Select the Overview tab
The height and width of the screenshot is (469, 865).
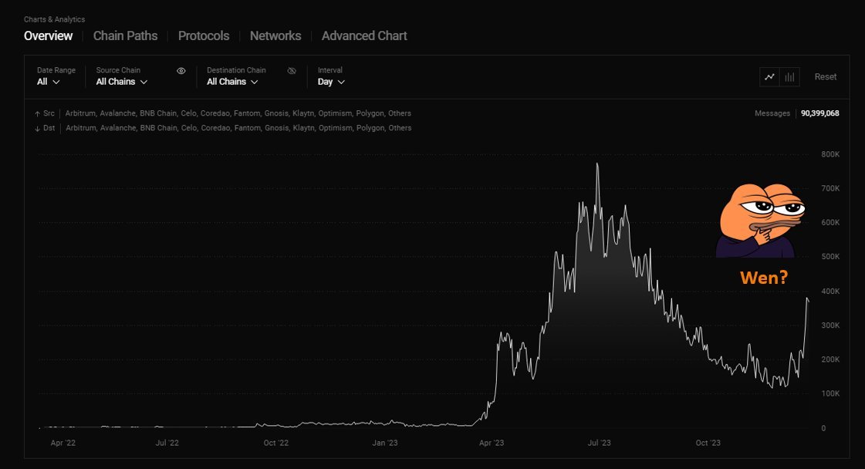click(48, 35)
